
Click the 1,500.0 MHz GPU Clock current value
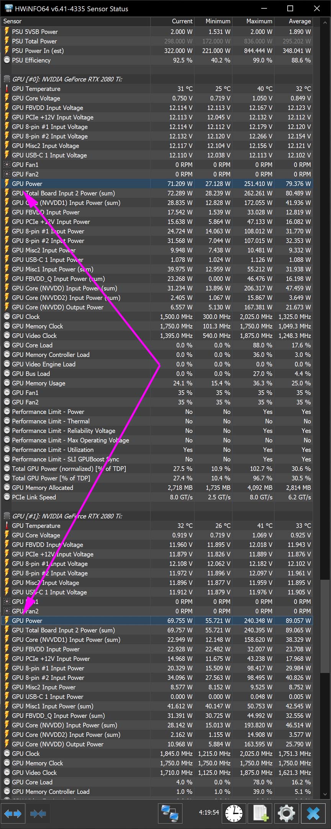pyautogui.click(x=176, y=317)
